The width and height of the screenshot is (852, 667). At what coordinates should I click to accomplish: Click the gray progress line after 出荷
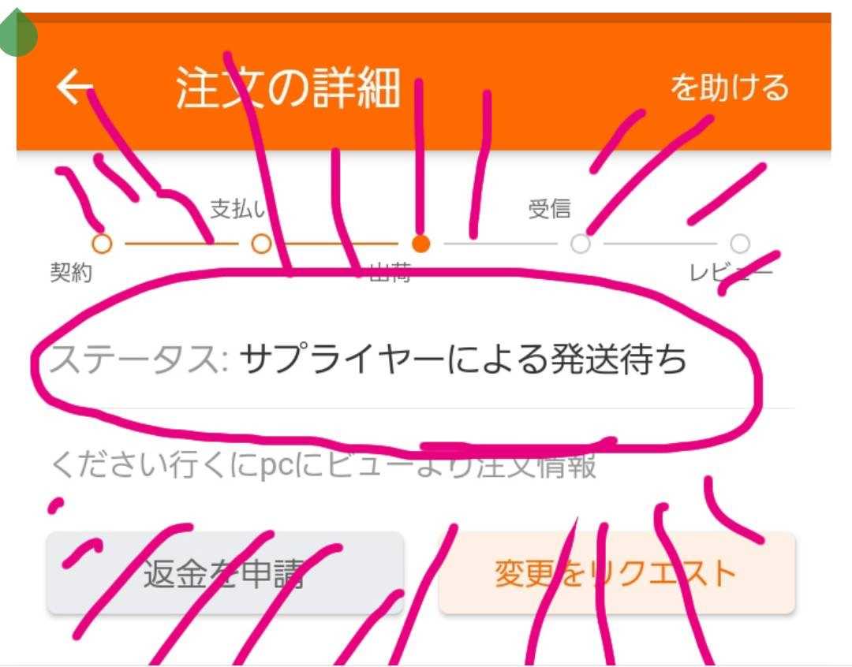[x=500, y=244]
